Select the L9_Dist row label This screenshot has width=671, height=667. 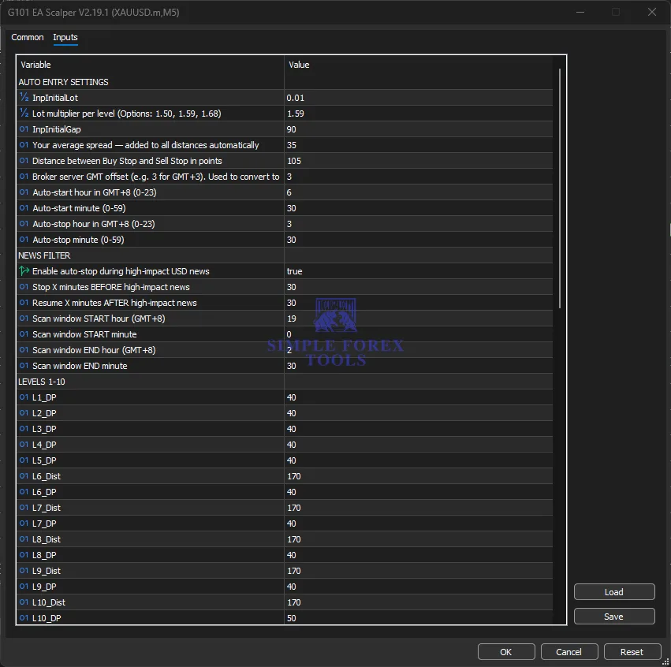tap(47, 571)
